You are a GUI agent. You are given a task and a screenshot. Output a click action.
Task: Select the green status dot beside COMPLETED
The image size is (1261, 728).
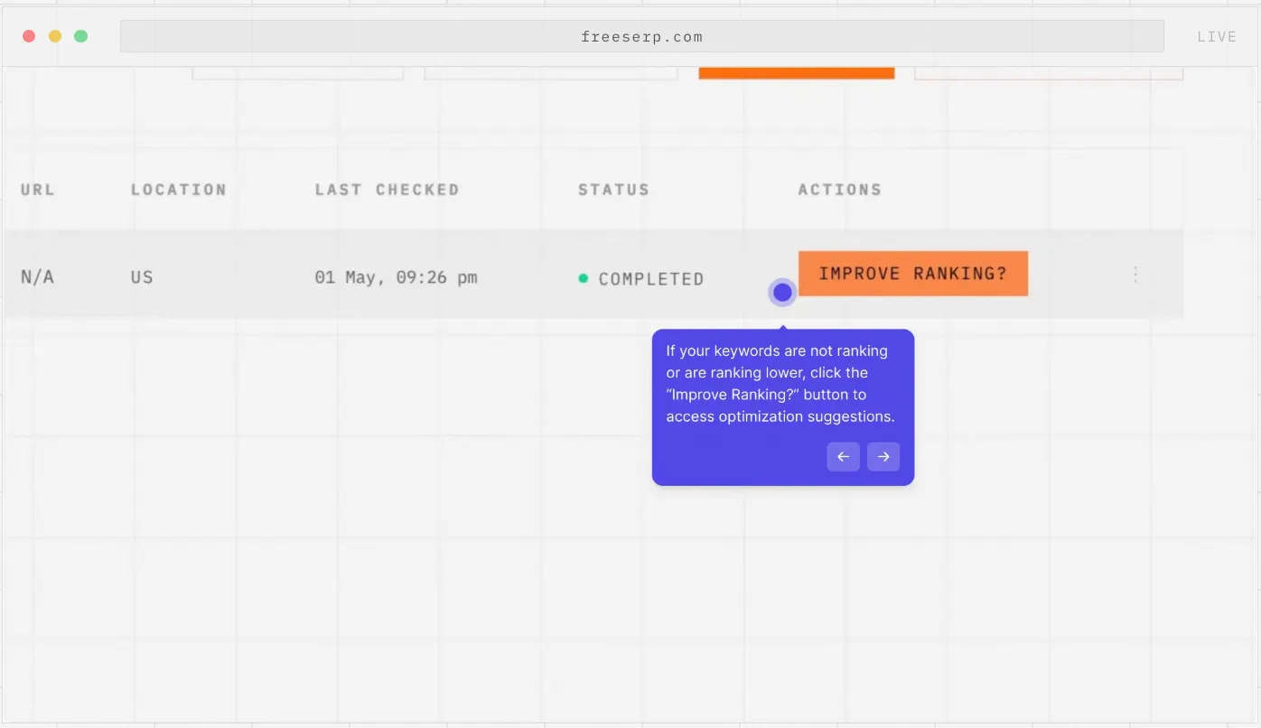coord(584,278)
